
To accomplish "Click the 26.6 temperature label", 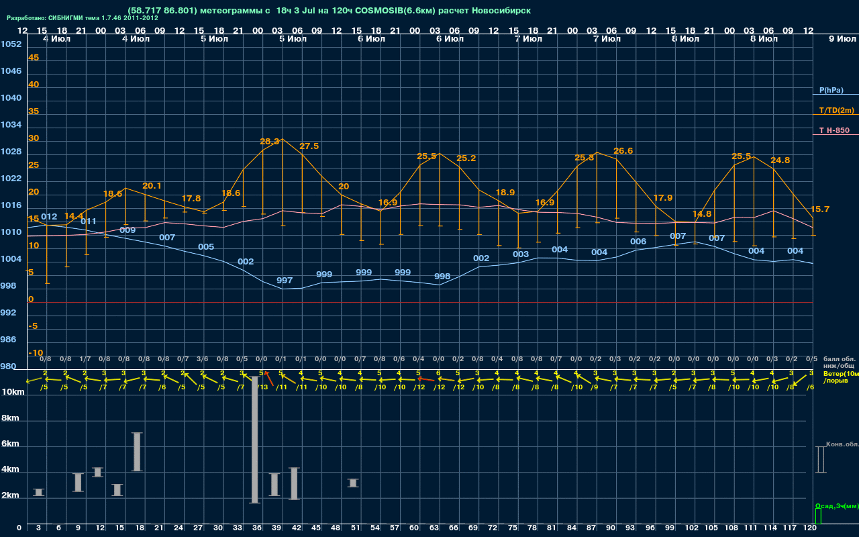I will 623,151.
